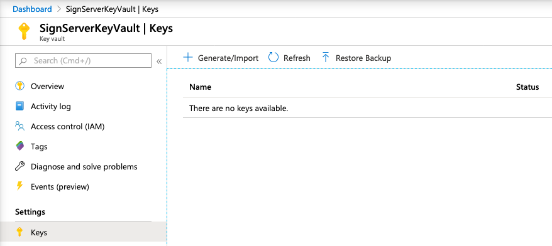
Task: Click the plus icon for Generate/Import
Action: (x=189, y=57)
